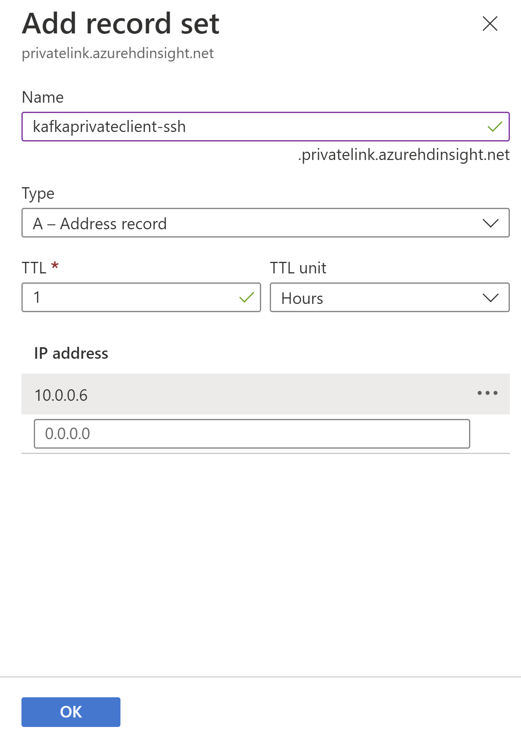
Task: Click the Name field label
Action: click(x=43, y=97)
